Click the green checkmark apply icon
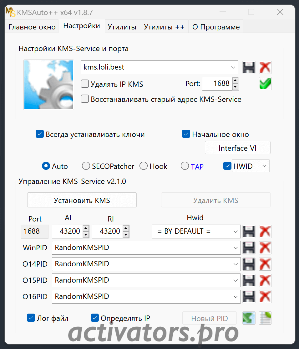The width and height of the screenshot is (299, 349). tap(265, 84)
